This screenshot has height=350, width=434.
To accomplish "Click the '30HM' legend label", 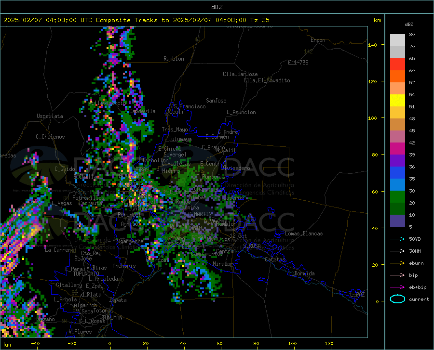I will (x=415, y=251).
